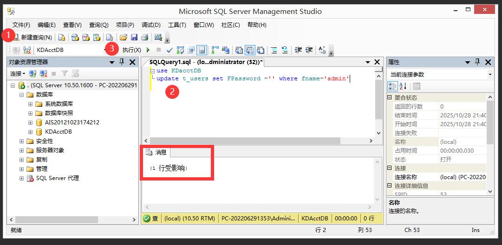Toggle auto-hide pin on Object Explorer panel

[122, 62]
